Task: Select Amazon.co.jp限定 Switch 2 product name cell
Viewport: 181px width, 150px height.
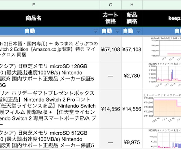Action: (x=50, y=49)
